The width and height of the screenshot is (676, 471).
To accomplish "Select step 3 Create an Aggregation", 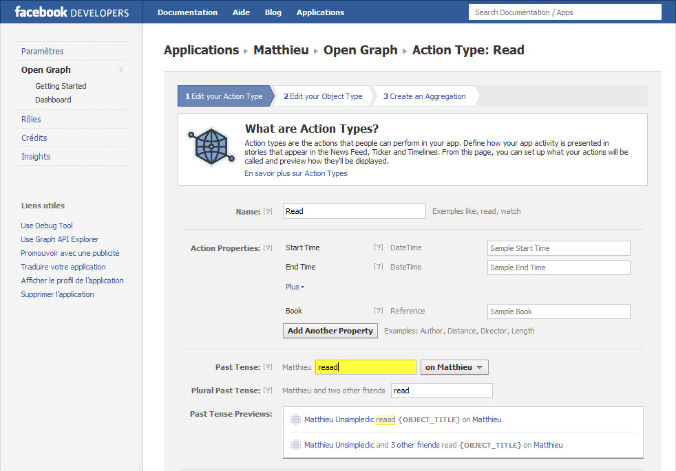I will 425,96.
